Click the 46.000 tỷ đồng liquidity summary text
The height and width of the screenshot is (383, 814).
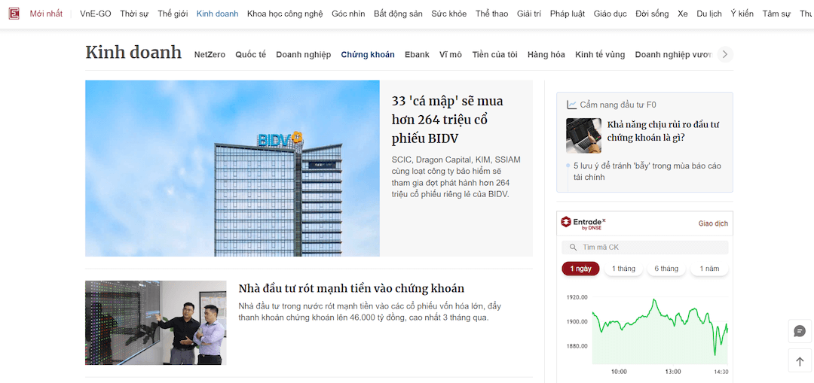[369, 312]
